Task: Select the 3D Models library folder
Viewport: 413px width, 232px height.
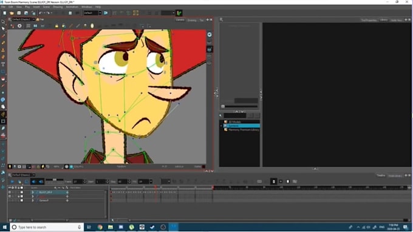Action: [234, 122]
